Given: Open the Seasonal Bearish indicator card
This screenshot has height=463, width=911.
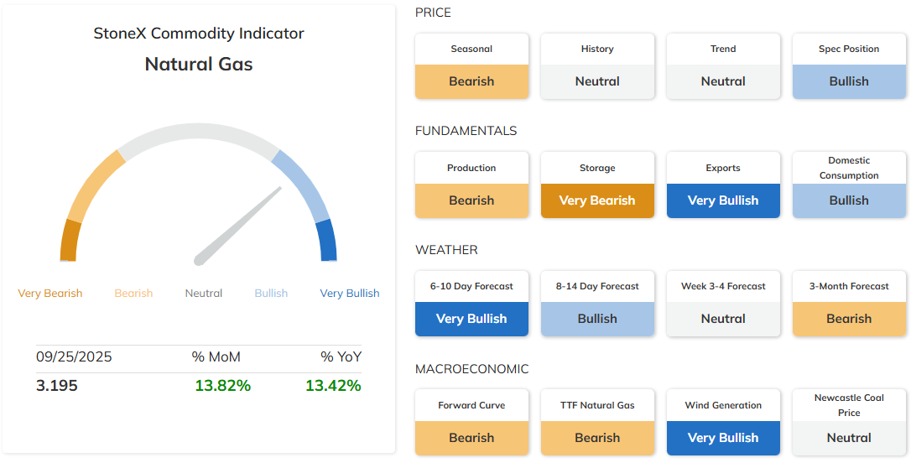Looking at the screenshot, I should coord(471,66).
